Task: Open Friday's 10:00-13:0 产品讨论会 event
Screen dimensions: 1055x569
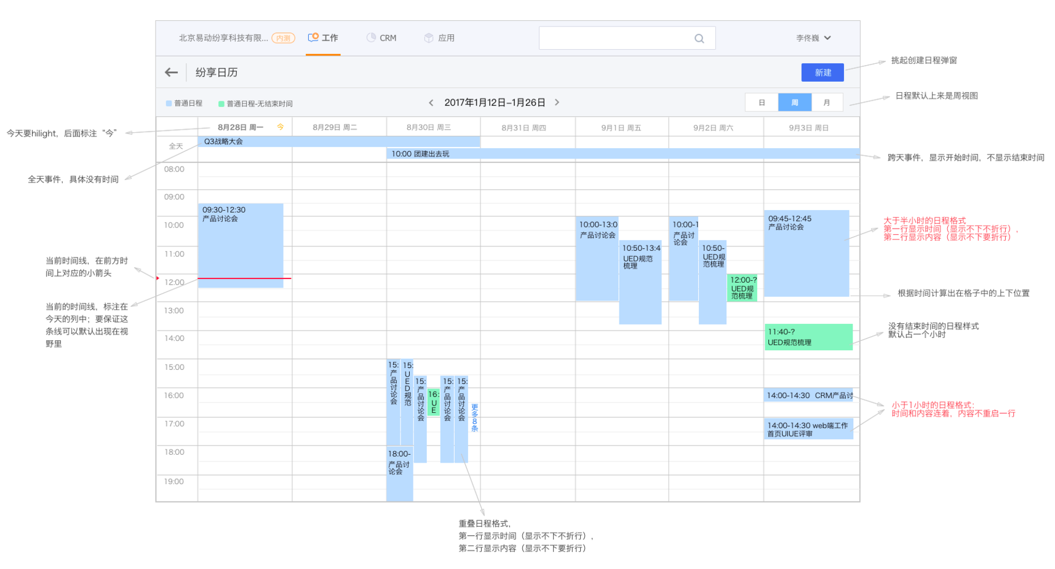Action: (597, 259)
